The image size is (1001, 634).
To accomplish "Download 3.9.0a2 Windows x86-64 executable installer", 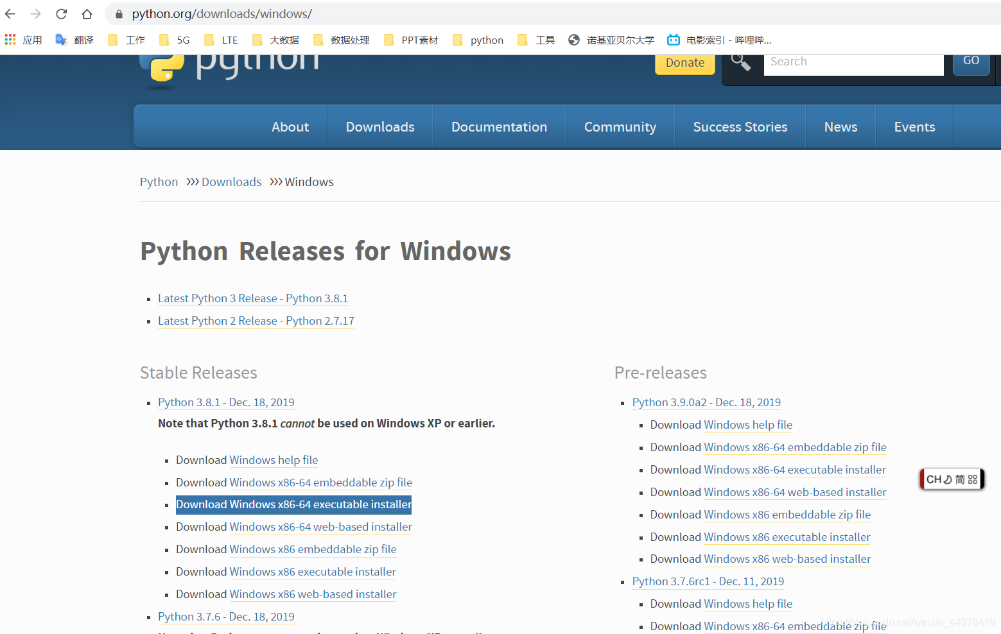I will 795,470.
